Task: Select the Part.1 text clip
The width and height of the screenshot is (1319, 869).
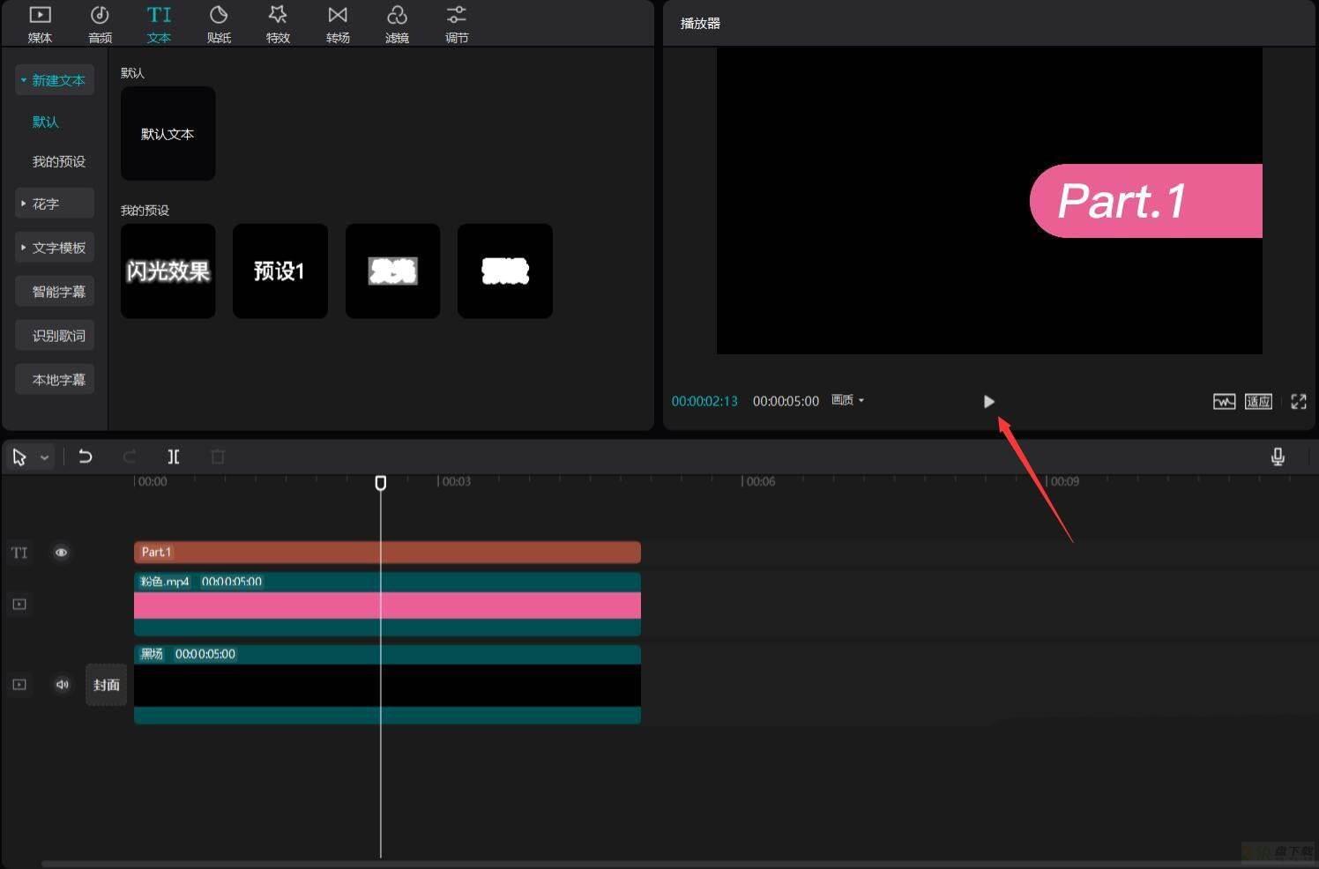Action: [x=387, y=553]
